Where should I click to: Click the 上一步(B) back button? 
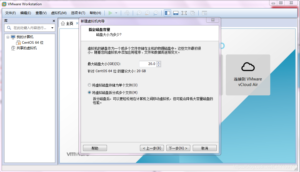coord(152,148)
